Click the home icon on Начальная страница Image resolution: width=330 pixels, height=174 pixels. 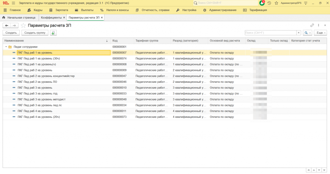[4, 18]
